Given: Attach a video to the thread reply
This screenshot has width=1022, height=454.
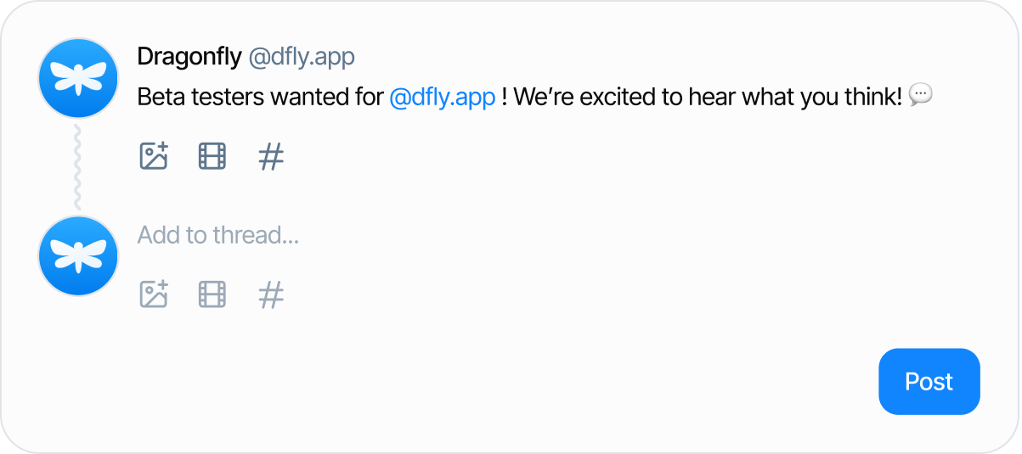Looking at the screenshot, I should click(212, 294).
